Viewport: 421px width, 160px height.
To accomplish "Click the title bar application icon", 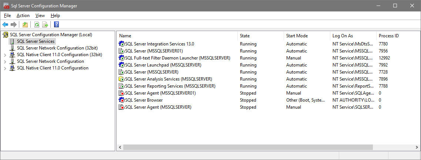I will coord(6,6).
